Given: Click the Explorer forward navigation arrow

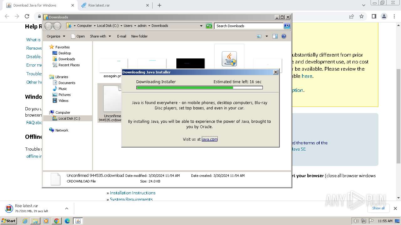Looking at the screenshot, I should [x=57, y=26].
